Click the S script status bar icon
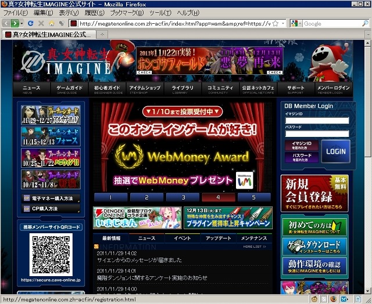The width and height of the screenshot is (372, 304). (324, 299)
